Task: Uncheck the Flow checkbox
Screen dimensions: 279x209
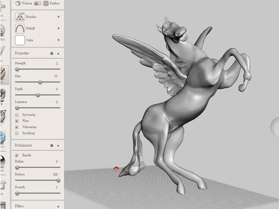Action: point(17,121)
